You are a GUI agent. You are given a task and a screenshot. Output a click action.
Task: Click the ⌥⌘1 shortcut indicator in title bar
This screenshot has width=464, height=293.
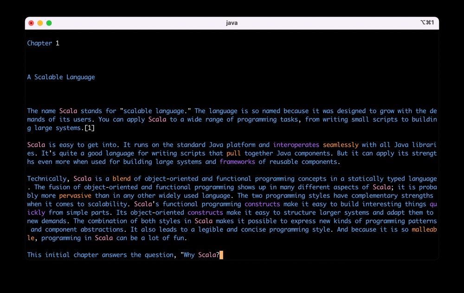click(427, 22)
